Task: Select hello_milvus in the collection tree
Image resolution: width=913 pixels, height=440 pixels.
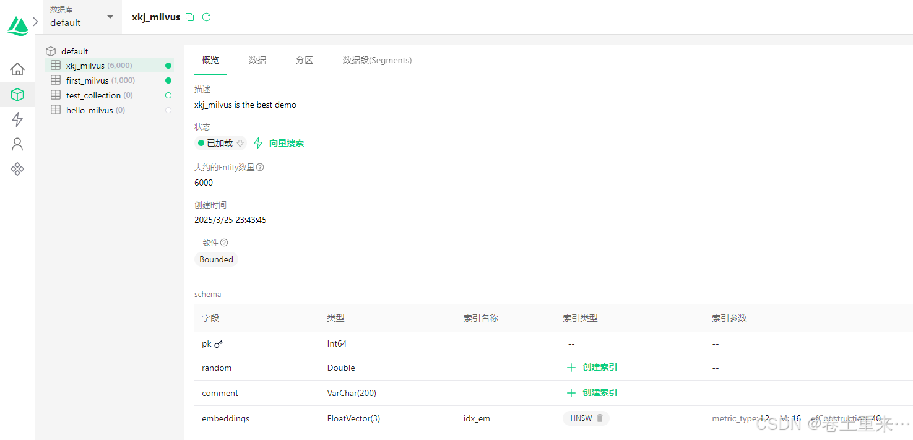Action: click(x=110, y=110)
